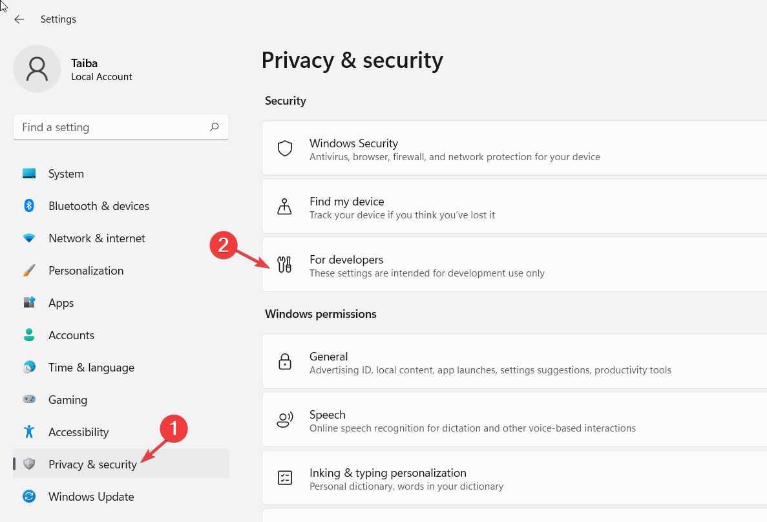This screenshot has height=522, width=767.
Task: Click the search magnifier in Find a setting
Action: coord(214,127)
